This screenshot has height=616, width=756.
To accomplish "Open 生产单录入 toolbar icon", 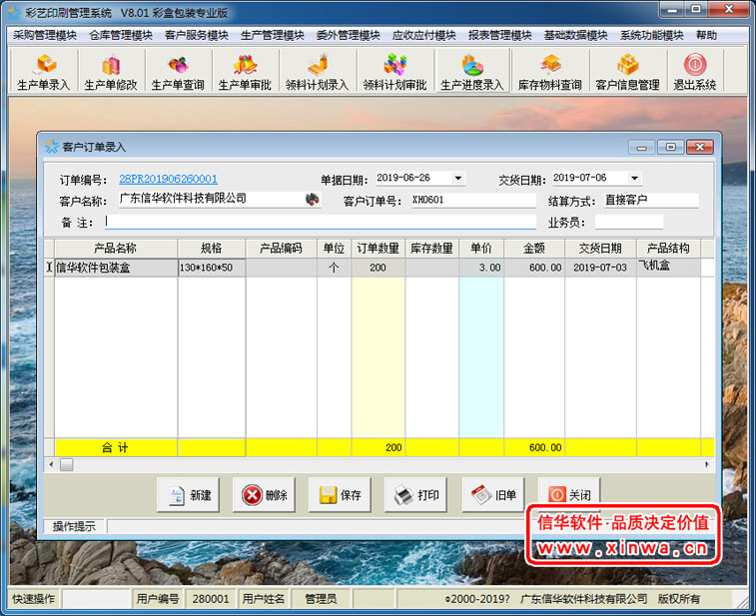I will (43, 71).
